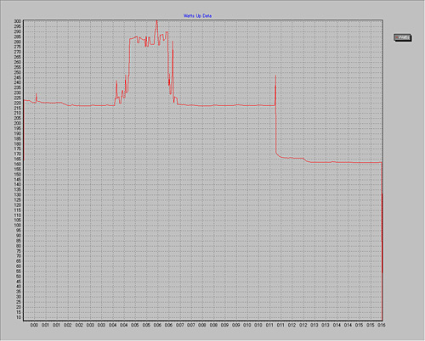
Task: Click the vertical drop from 218 to 170 watts
Action: 275,129
